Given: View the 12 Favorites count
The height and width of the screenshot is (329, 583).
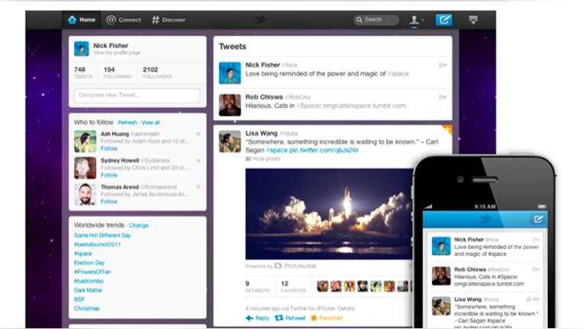Looking at the screenshot, I should (x=293, y=286).
